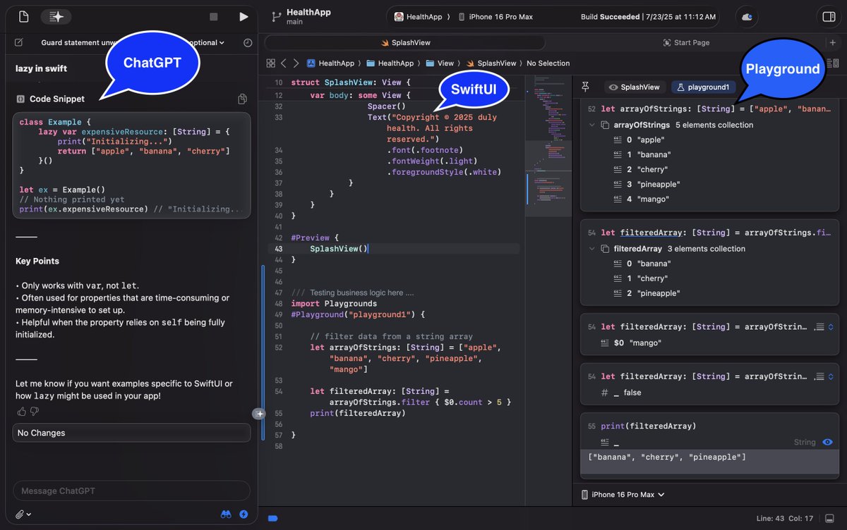The height and width of the screenshot is (530, 847).
Task: Click the SplashView breadcrumb in jump bar
Action: (491, 63)
